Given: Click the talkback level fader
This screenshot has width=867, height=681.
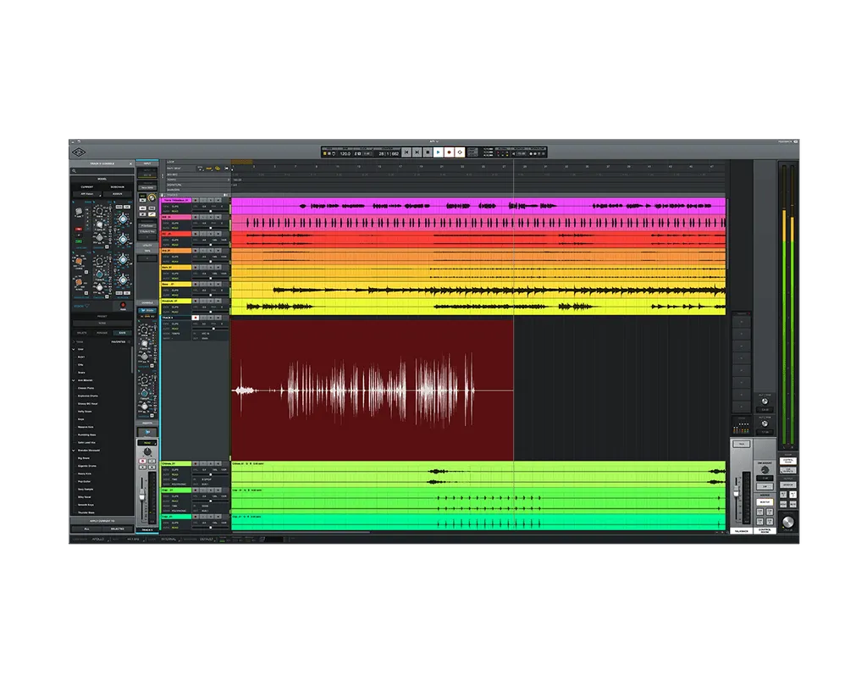Looking at the screenshot, I should (x=736, y=492).
